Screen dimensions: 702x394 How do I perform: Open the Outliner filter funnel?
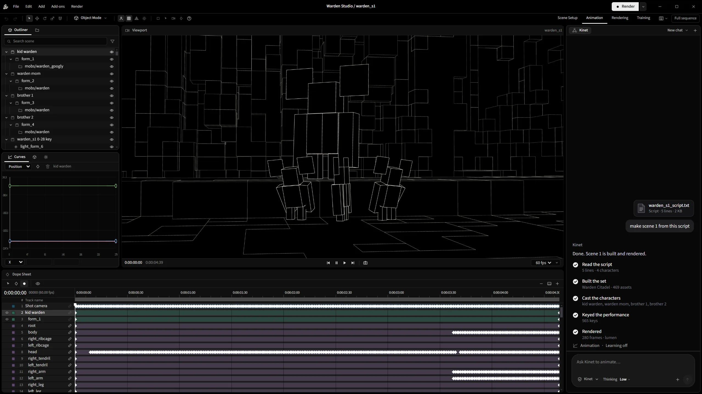click(112, 41)
